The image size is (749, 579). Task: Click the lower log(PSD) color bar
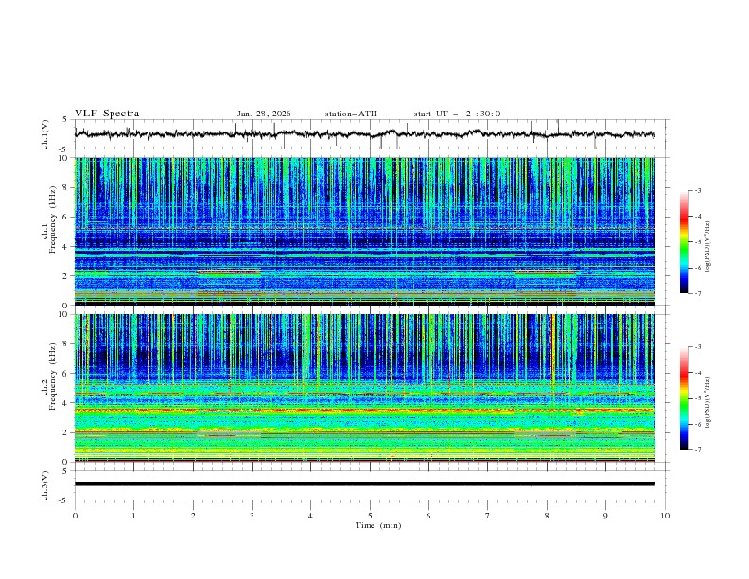coord(684,398)
